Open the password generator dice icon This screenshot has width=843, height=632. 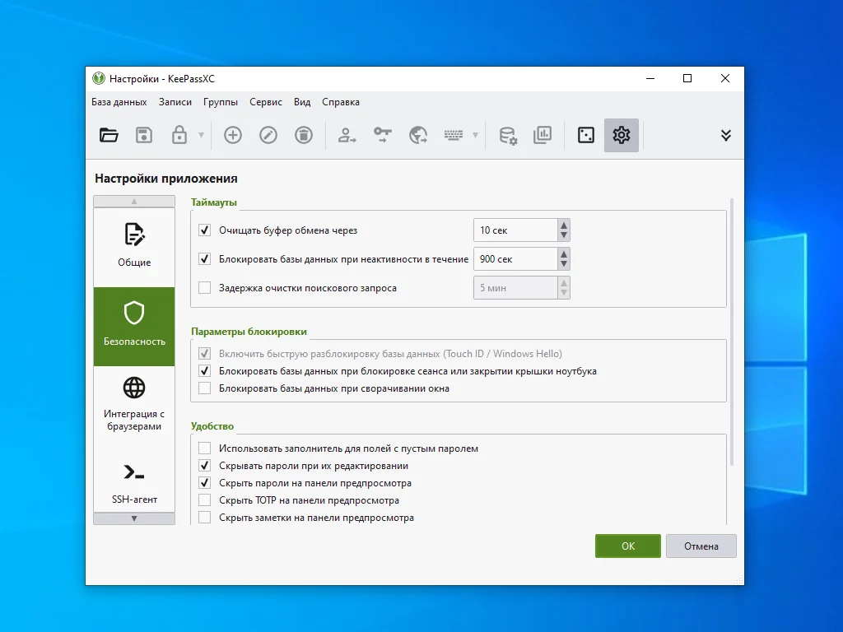(586, 136)
